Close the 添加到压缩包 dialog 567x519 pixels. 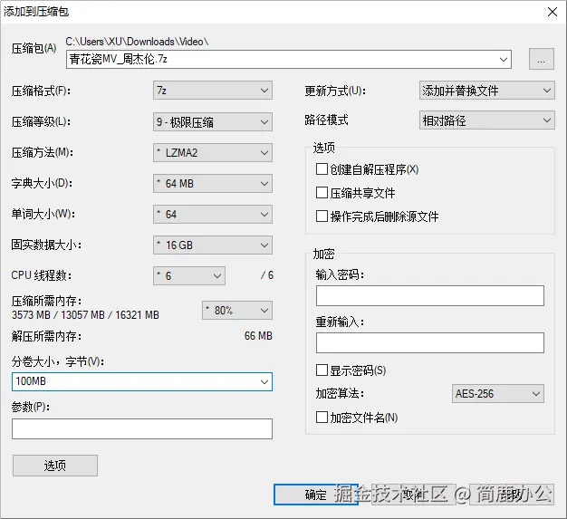[553, 12]
